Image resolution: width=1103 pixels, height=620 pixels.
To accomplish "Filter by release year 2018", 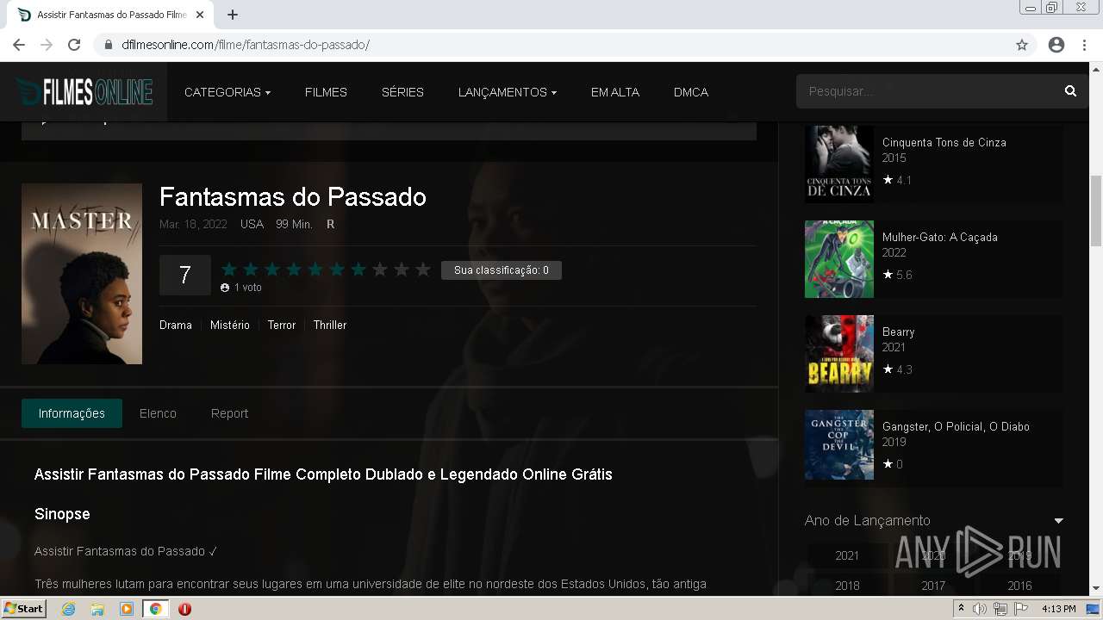I will coord(847,586).
